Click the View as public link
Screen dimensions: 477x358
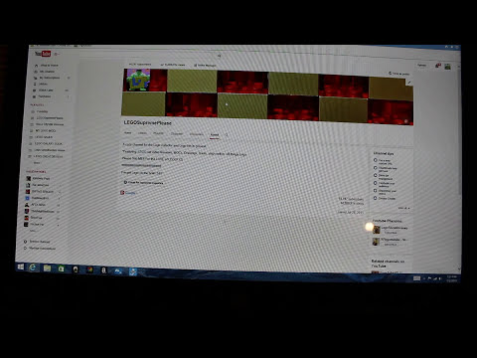coord(399,74)
